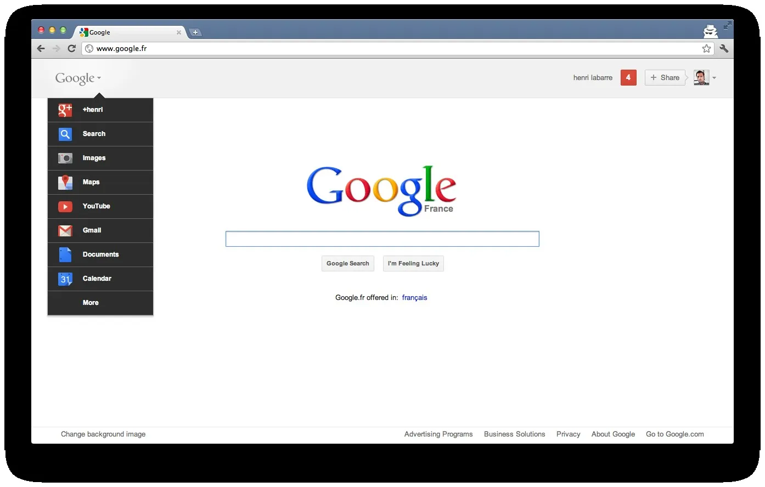Click the profile avatar photo
This screenshot has height=487, width=765.
pyautogui.click(x=701, y=78)
